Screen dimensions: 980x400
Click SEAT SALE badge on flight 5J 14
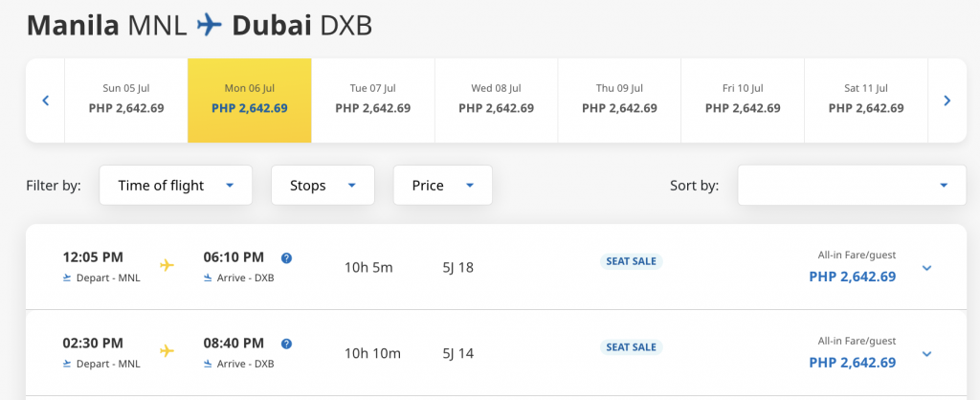tap(632, 346)
